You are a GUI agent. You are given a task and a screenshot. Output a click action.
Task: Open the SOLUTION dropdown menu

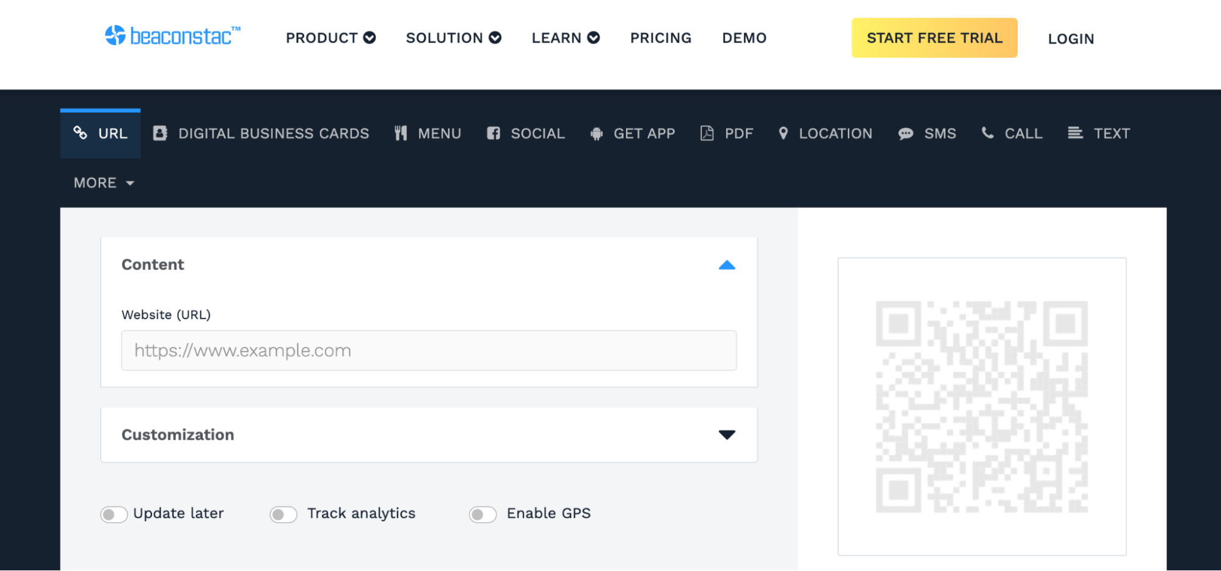pyautogui.click(x=453, y=38)
